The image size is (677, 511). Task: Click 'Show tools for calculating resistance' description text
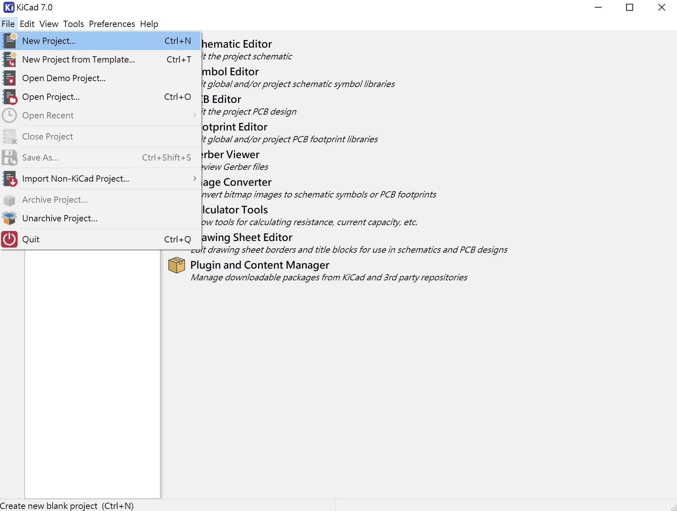pyautogui.click(x=309, y=222)
